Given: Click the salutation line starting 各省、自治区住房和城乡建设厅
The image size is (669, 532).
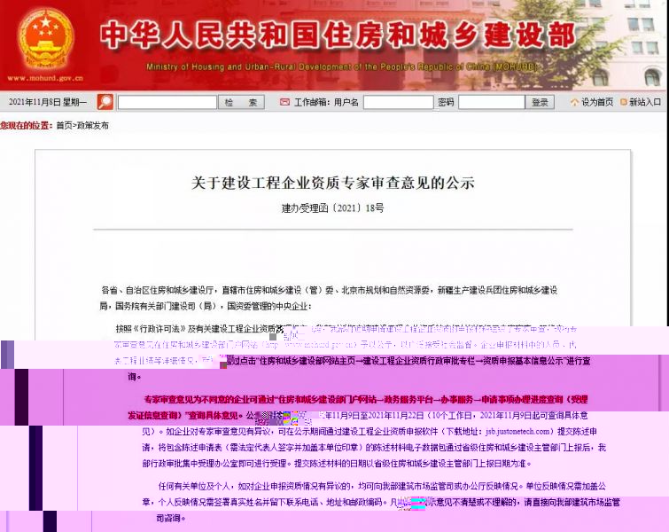Looking at the screenshot, I should click(329, 298).
